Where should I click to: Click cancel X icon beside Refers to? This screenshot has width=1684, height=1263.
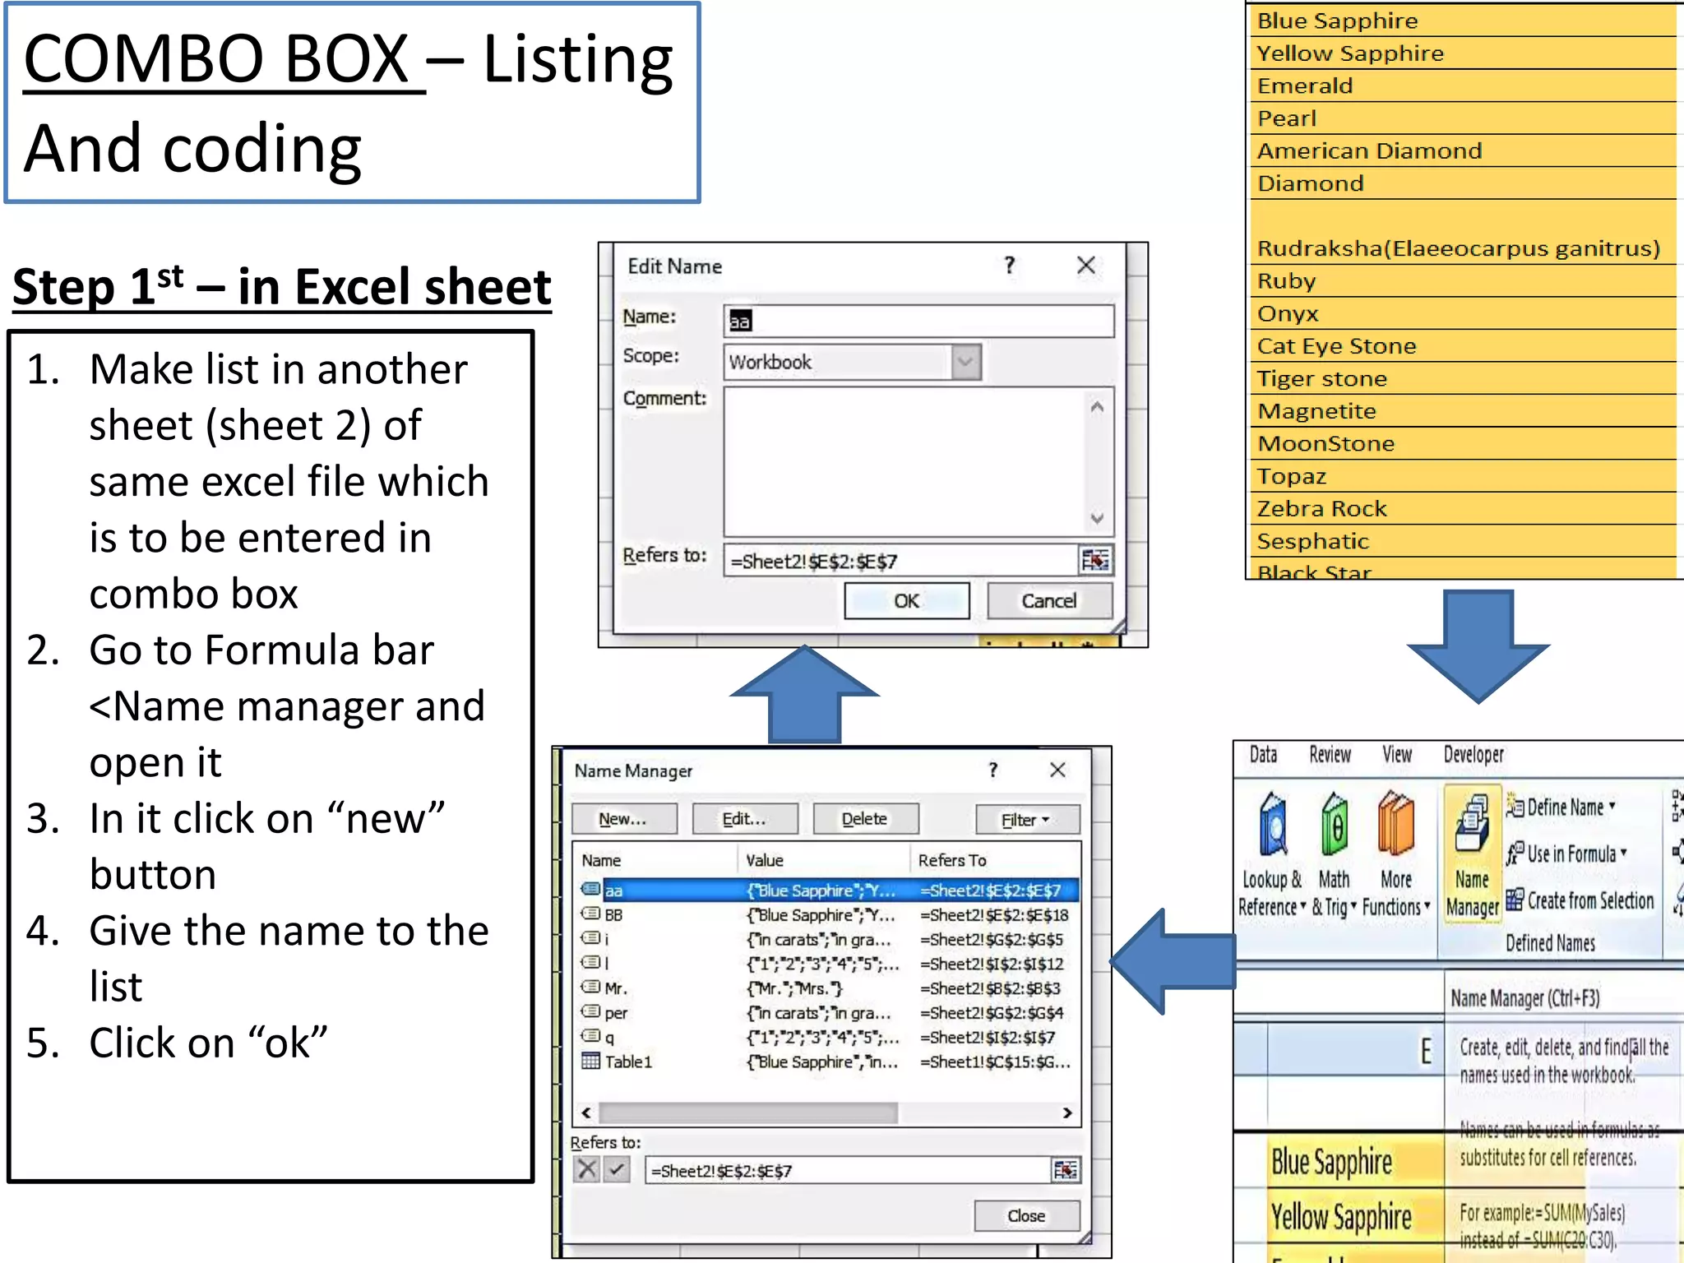pyautogui.click(x=586, y=1169)
